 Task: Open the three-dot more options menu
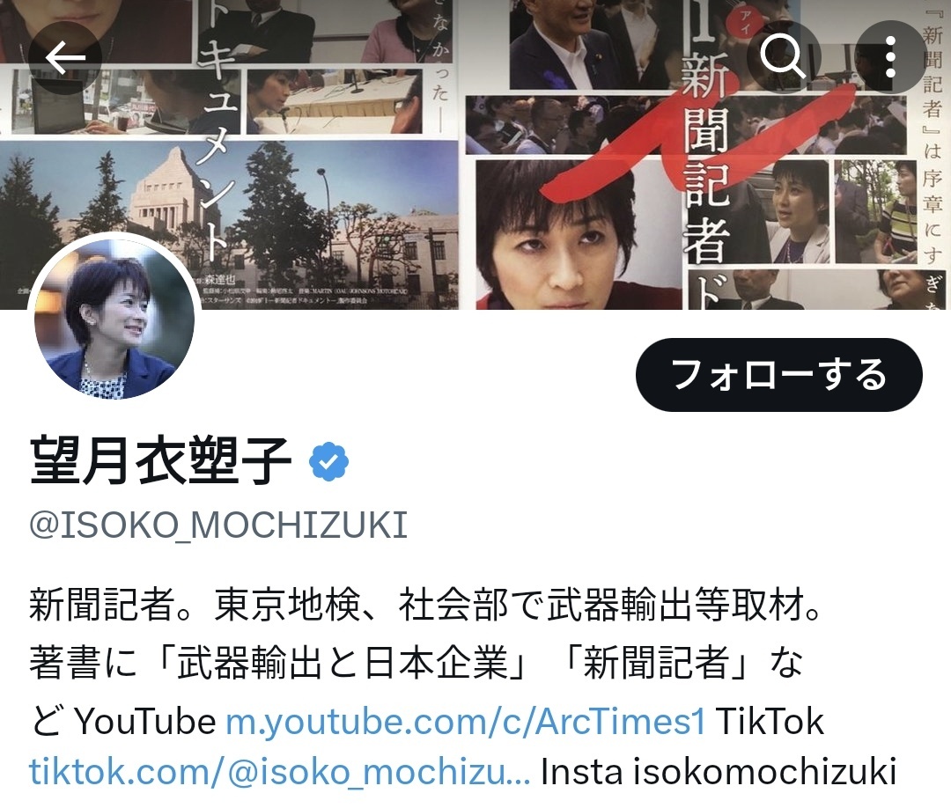click(890, 57)
